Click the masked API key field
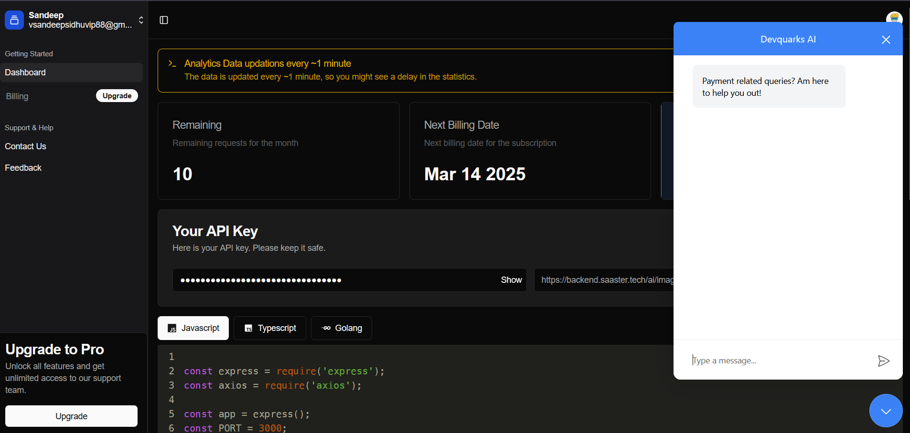The height and width of the screenshot is (433, 910). tap(350, 280)
